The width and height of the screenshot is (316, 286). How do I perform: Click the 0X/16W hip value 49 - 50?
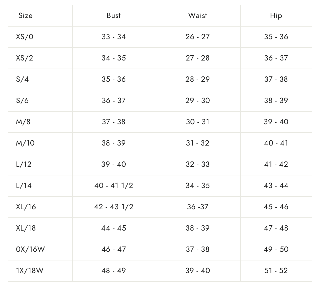[x=276, y=250]
